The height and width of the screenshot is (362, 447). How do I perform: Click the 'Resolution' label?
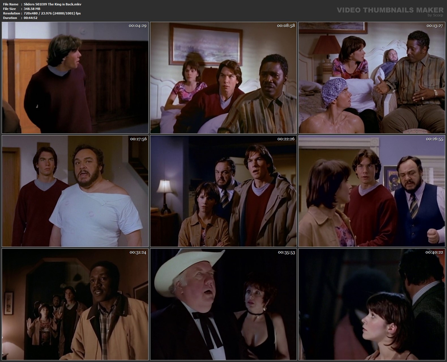[x=12, y=13]
